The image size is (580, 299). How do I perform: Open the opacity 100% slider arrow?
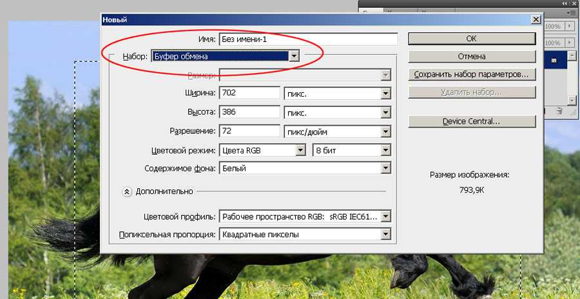click(x=572, y=27)
